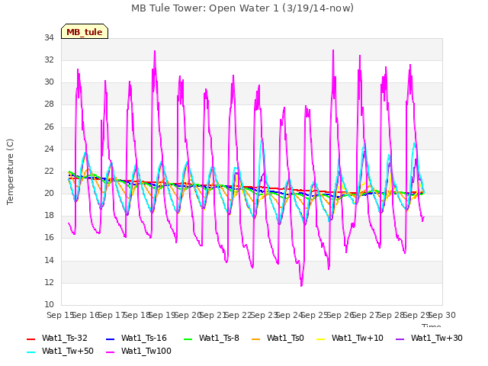Click the magenta Wat1_Tw100 legend swatch
Image resolution: width=488 pixels, height=366 pixels.
111,352
